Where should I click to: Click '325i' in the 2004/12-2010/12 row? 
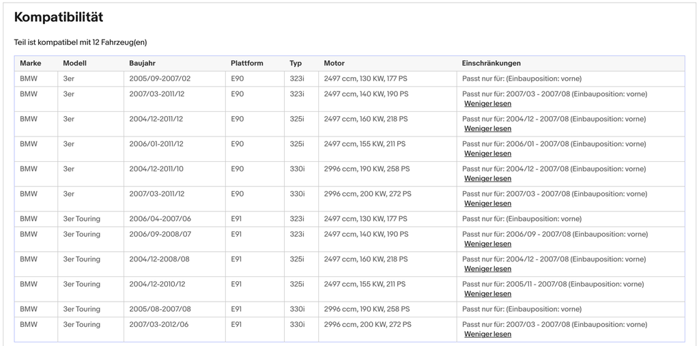click(x=297, y=284)
